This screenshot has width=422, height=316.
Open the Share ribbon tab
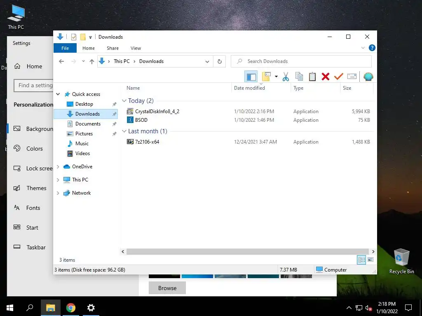(113, 48)
